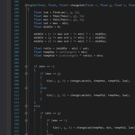Collapse the 'if (max == r)' block

26,120
